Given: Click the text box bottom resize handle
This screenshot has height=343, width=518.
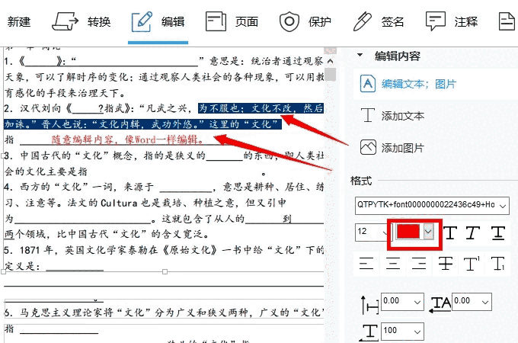Looking at the screenshot, I should pos(165,271).
